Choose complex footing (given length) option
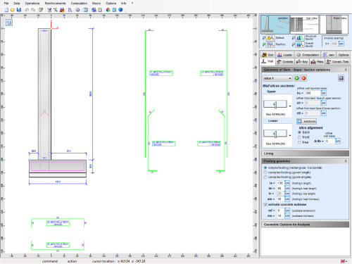 tap(265, 172)
